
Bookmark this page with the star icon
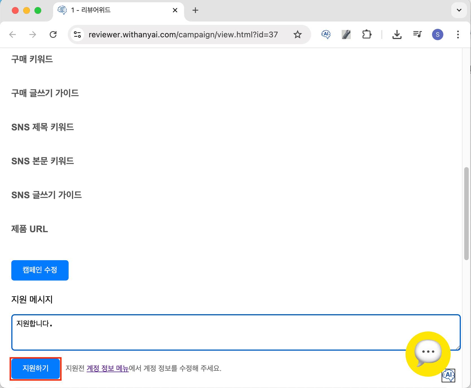click(x=297, y=35)
